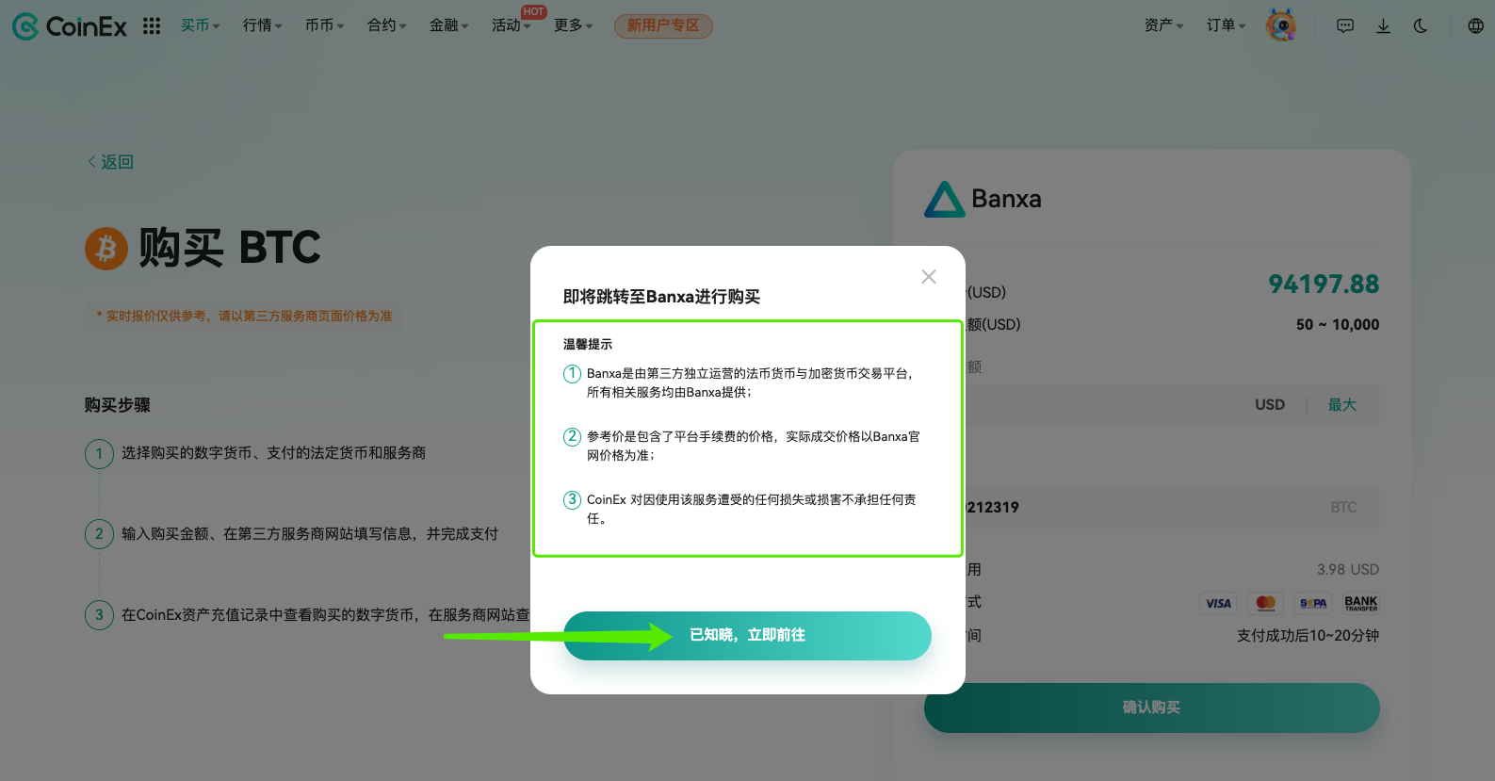Image resolution: width=1495 pixels, height=781 pixels.
Task: Click 最大 to use maximum amount
Action: (1342, 404)
